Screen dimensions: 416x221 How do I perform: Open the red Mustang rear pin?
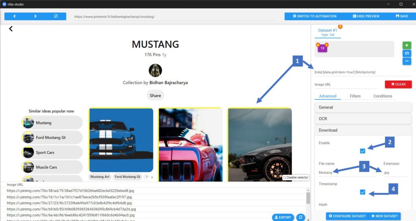click(x=191, y=145)
